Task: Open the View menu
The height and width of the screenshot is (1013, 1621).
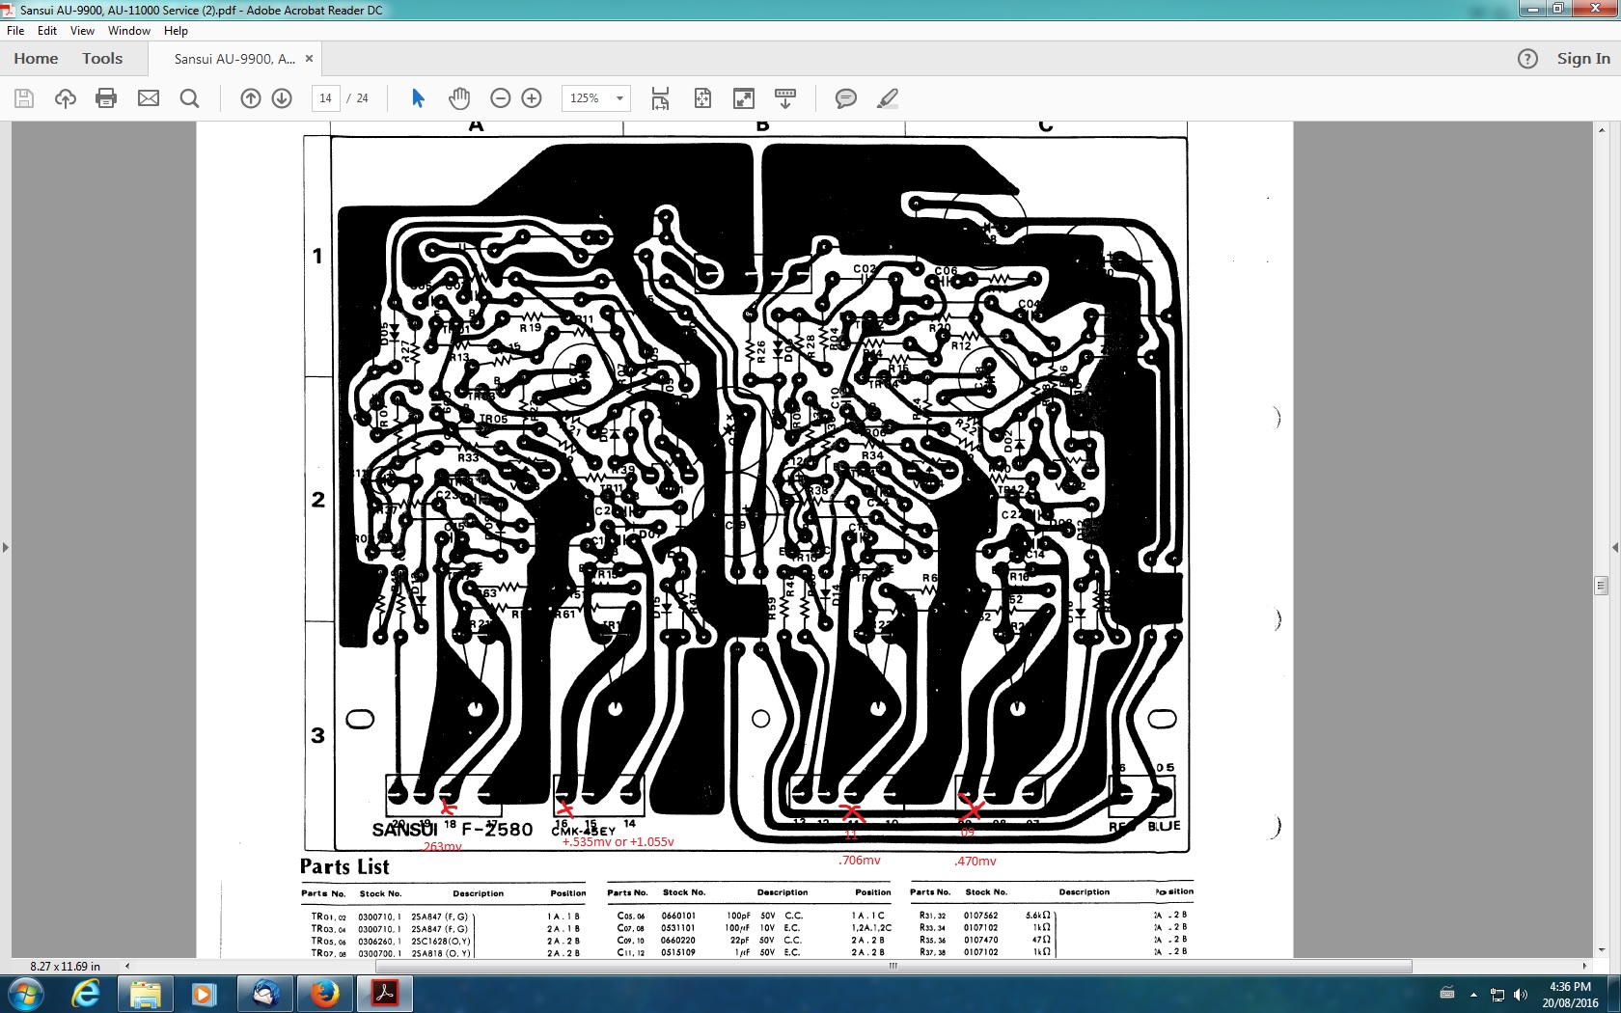Action: (x=82, y=31)
